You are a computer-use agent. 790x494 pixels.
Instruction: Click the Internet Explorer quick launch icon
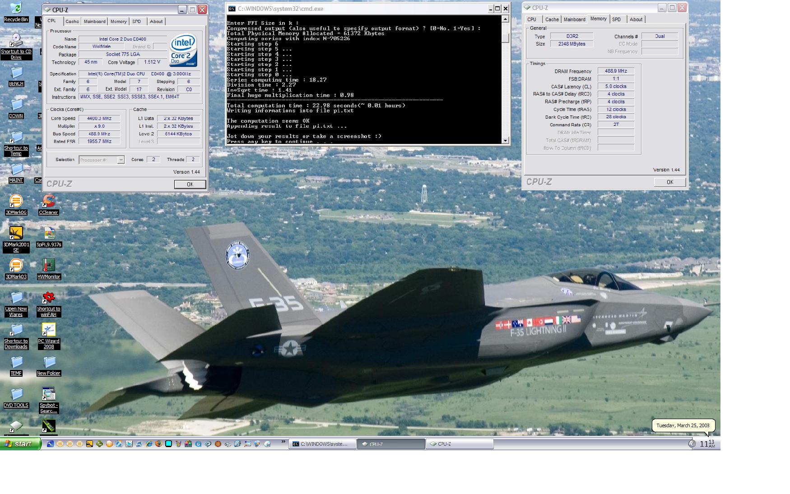[x=149, y=444]
